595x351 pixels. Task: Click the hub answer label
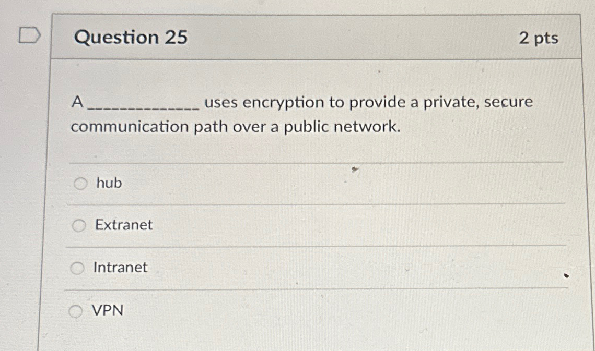[108, 183]
